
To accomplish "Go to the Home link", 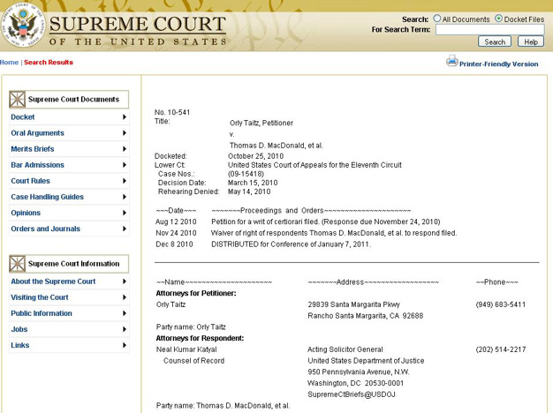I will point(9,63).
